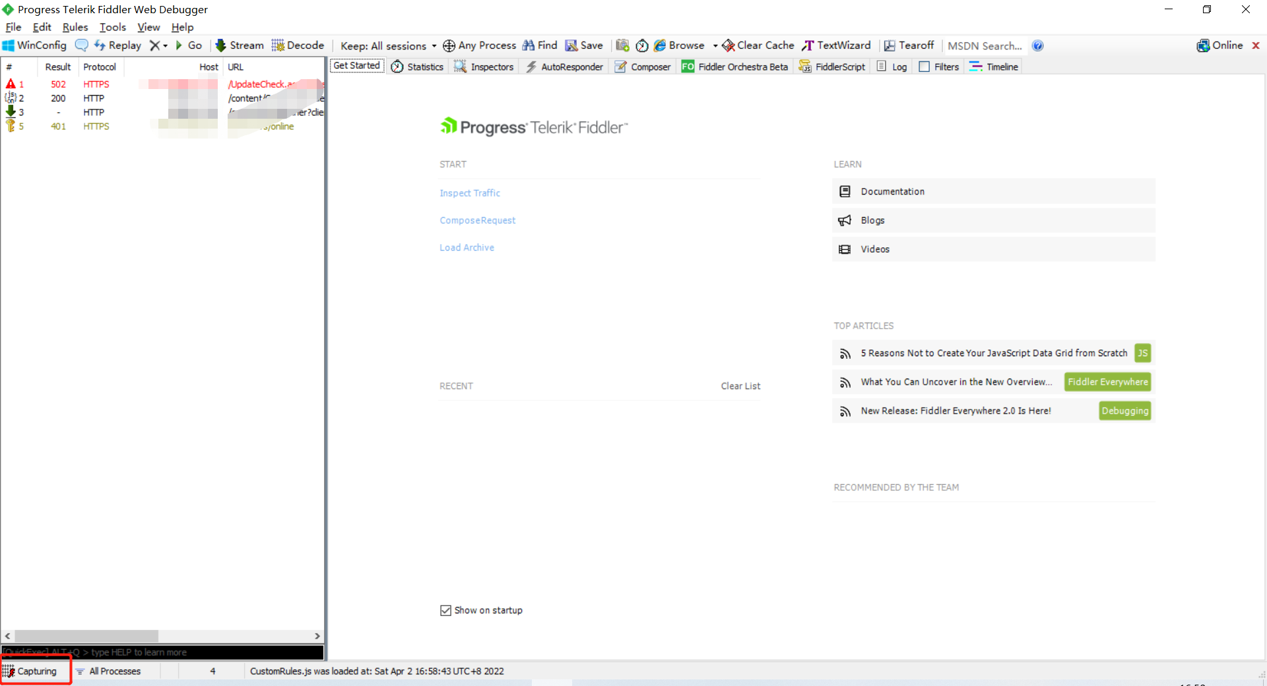Open the TextWizard tool

(x=836, y=46)
